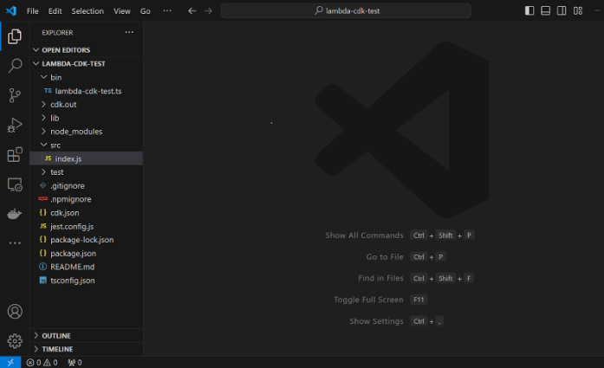Click Find in Files hint text
The image size is (604, 368).
[x=380, y=278]
